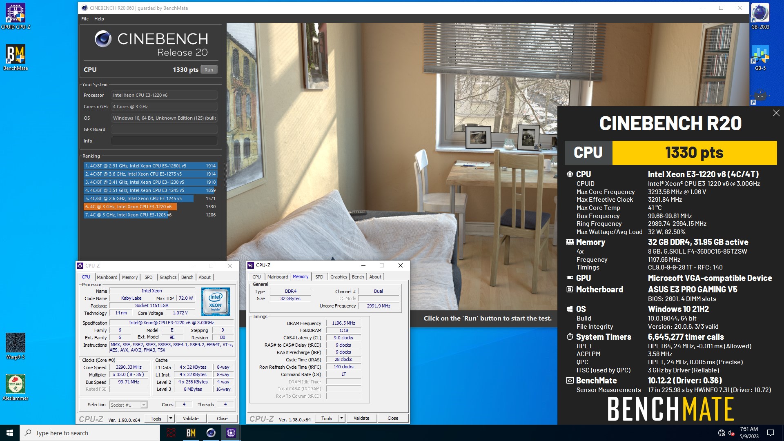This screenshot has height=441, width=784.
Task: Switch to CPU tab in right CPU-Z
Action: pyautogui.click(x=256, y=277)
